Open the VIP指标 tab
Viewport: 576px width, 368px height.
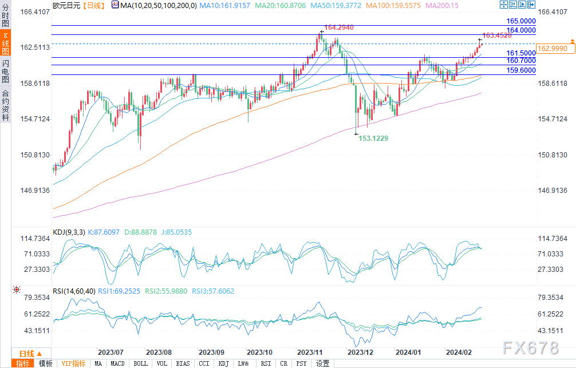(73, 363)
